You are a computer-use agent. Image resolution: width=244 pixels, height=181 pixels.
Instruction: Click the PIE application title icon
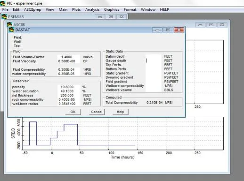(2, 3)
